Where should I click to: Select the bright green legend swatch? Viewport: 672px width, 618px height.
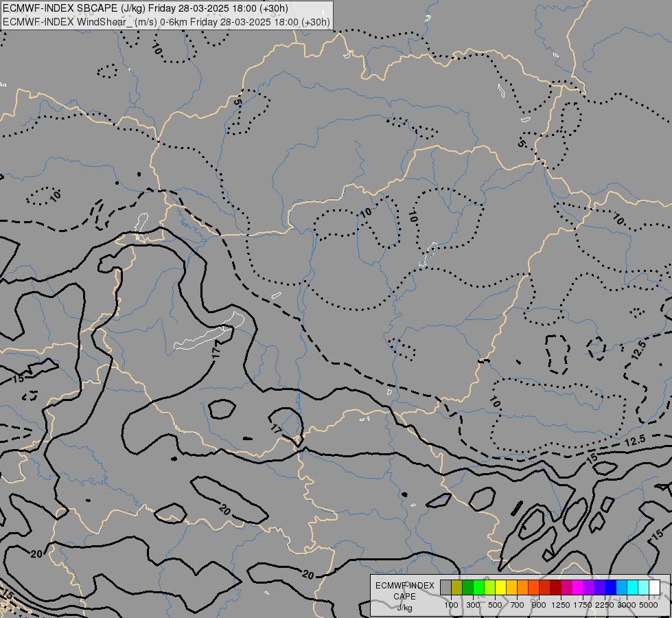coord(478,587)
